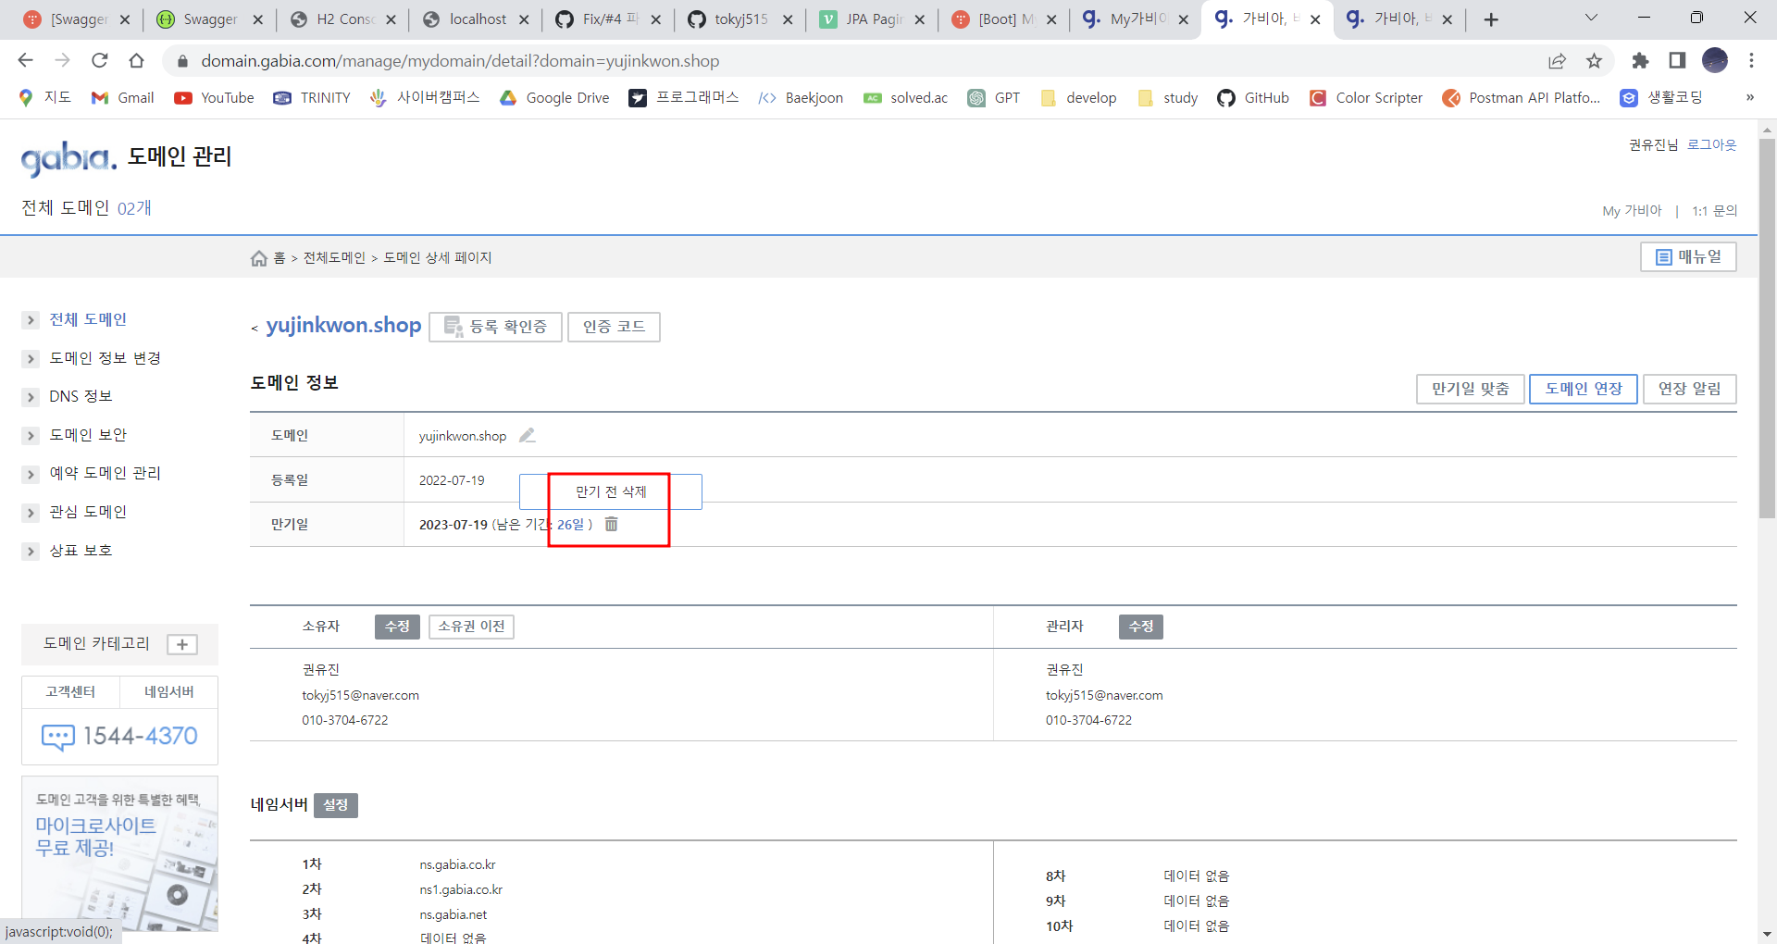Click the page vertical scrollbar
Viewport: 1777px width, 944px height.
point(1767,329)
